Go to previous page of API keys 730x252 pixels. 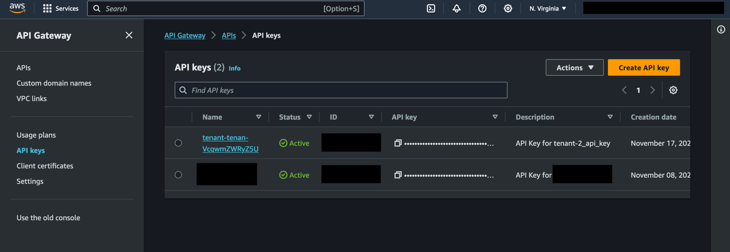tap(624, 90)
